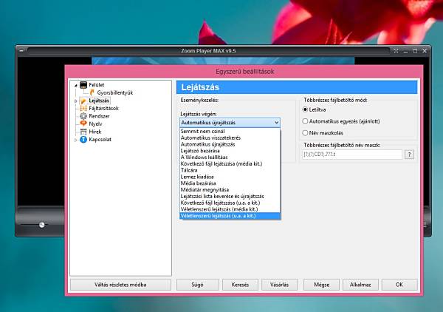The image size is (443, 312).
Task: Click the Vásárlás button
Action: pos(279,285)
